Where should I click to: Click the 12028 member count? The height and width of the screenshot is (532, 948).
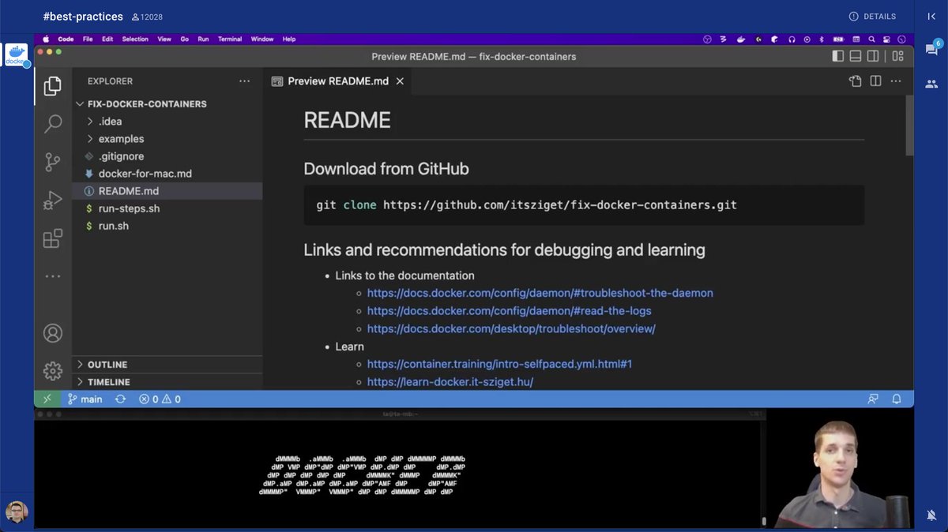click(x=146, y=17)
